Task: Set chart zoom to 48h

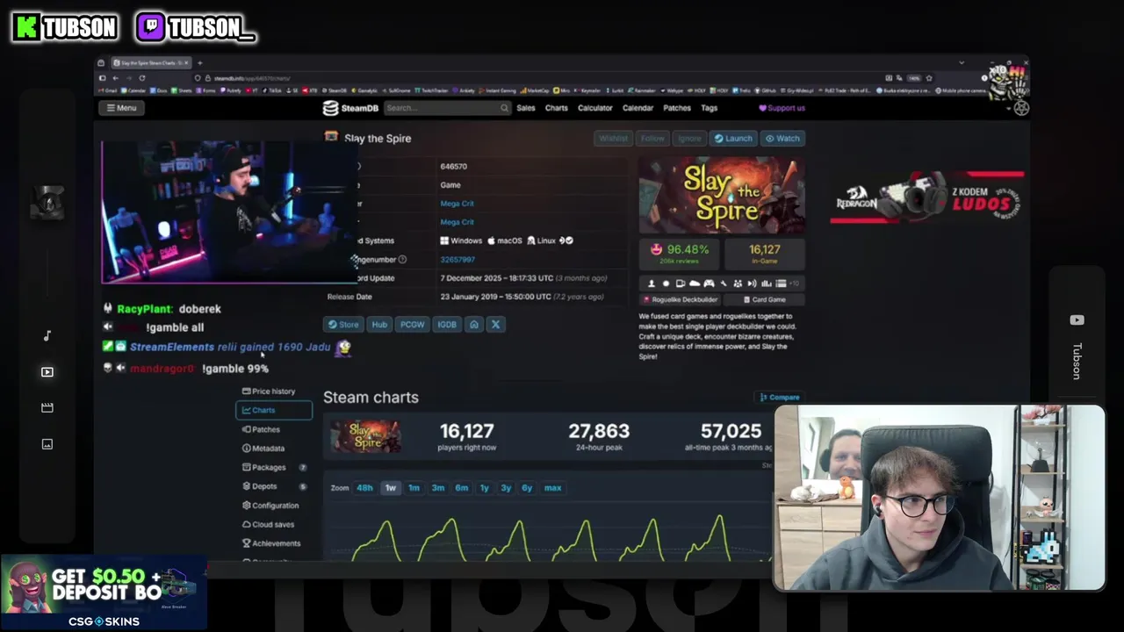Action: point(364,488)
